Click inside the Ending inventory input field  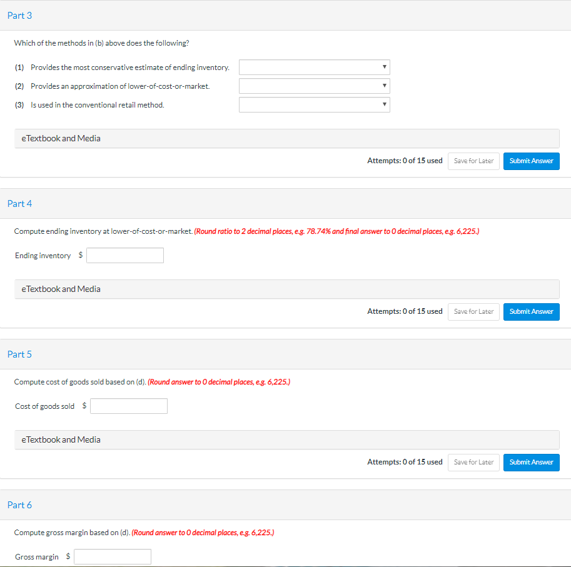pyautogui.click(x=124, y=255)
